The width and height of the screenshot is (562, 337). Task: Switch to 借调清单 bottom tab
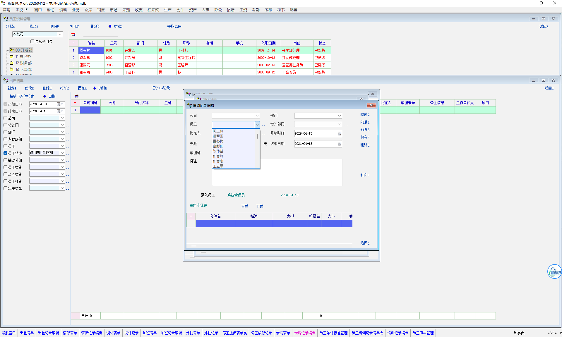[x=283, y=333]
